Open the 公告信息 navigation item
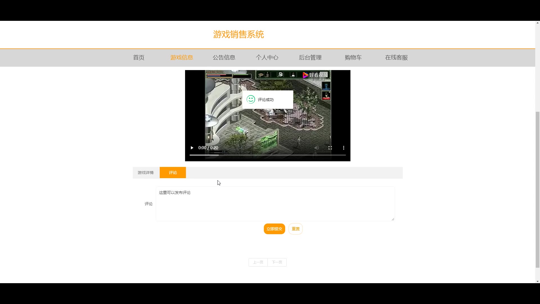This screenshot has width=540, height=304. [x=224, y=57]
